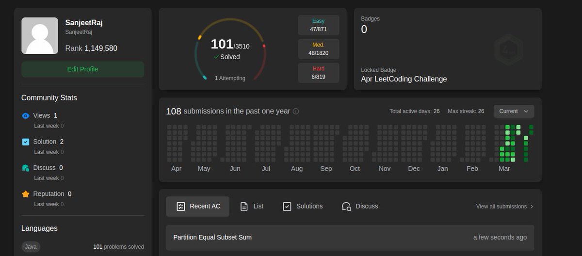This screenshot has width=582, height=256.
Task: Switch to the List tab
Action: [x=252, y=207]
